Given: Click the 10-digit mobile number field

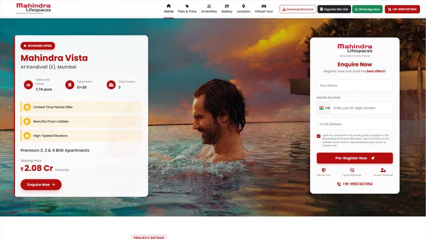Looking at the screenshot, I should [x=362, y=108].
